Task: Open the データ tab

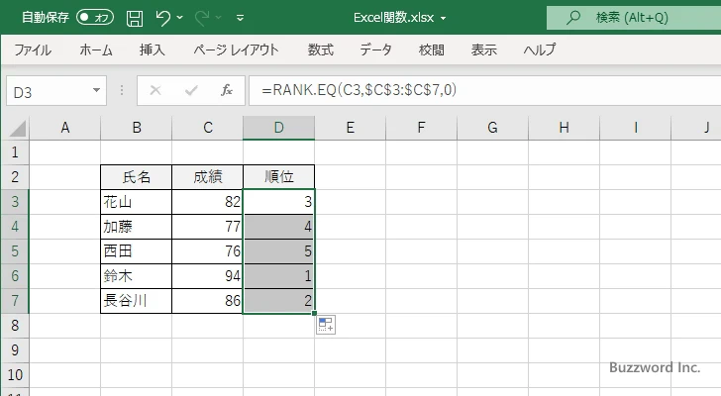Action: [375, 49]
